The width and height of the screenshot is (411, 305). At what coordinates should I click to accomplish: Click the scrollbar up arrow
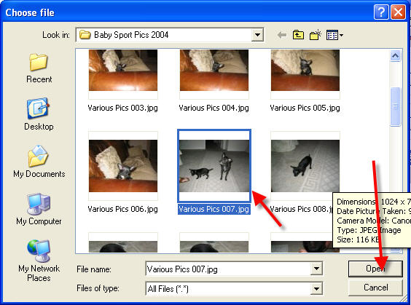[395, 56]
